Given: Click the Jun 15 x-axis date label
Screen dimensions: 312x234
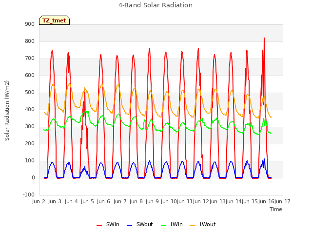Looking at the screenshot, I should pos(250,201).
